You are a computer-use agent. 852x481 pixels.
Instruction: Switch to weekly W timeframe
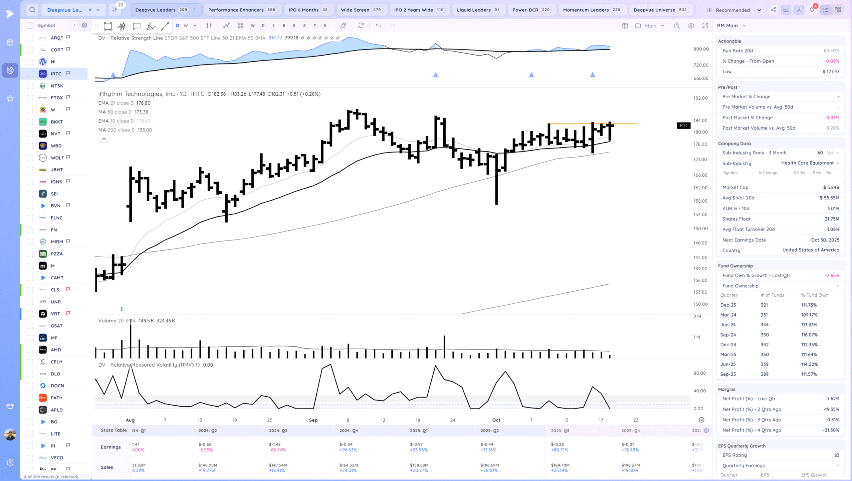(186, 26)
